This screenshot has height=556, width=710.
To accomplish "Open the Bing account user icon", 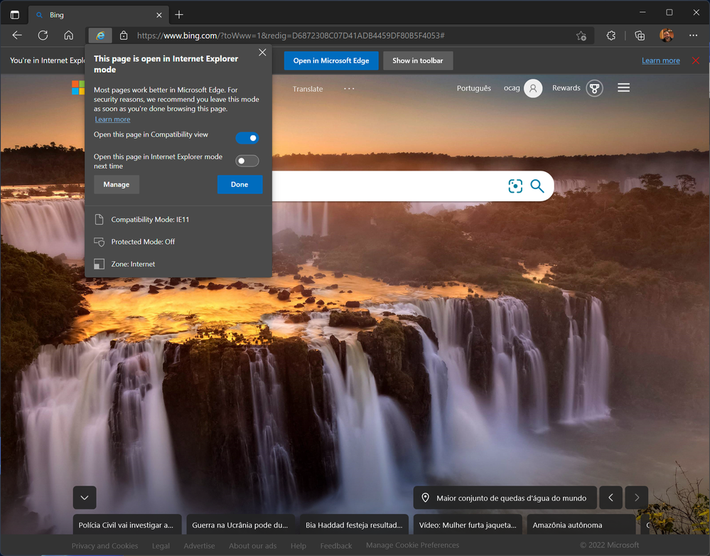I will point(533,88).
